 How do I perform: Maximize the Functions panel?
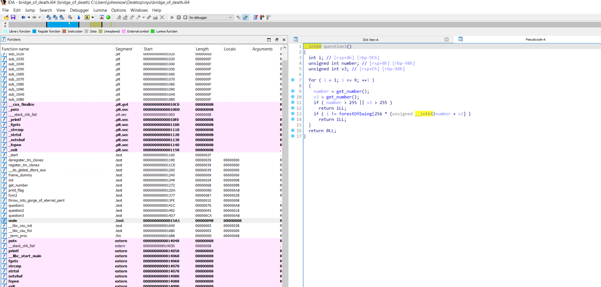269,40
